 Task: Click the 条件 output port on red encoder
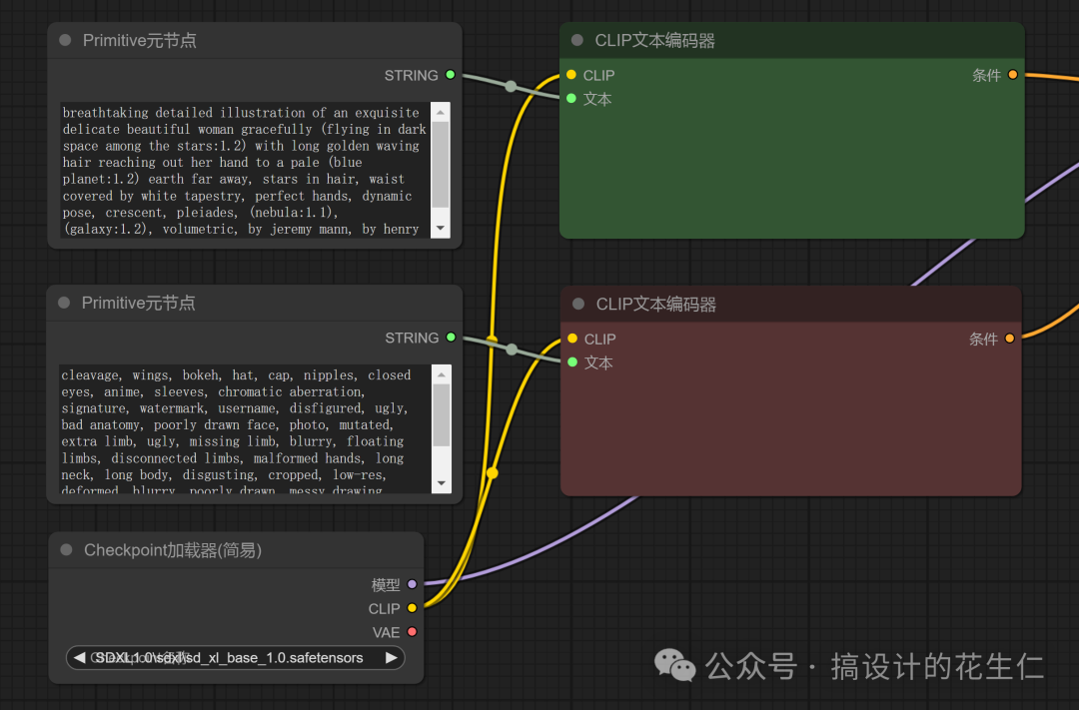tap(1009, 338)
